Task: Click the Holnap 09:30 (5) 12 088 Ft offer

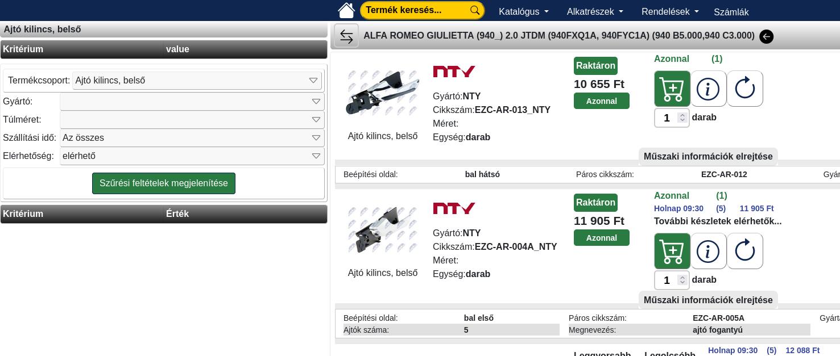Action: 764,350
